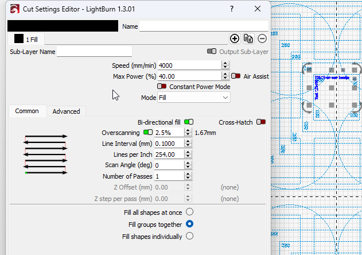Click the bottom-middle selection handle in workspace
The width and height of the screenshot is (362, 255).
click(332, 105)
